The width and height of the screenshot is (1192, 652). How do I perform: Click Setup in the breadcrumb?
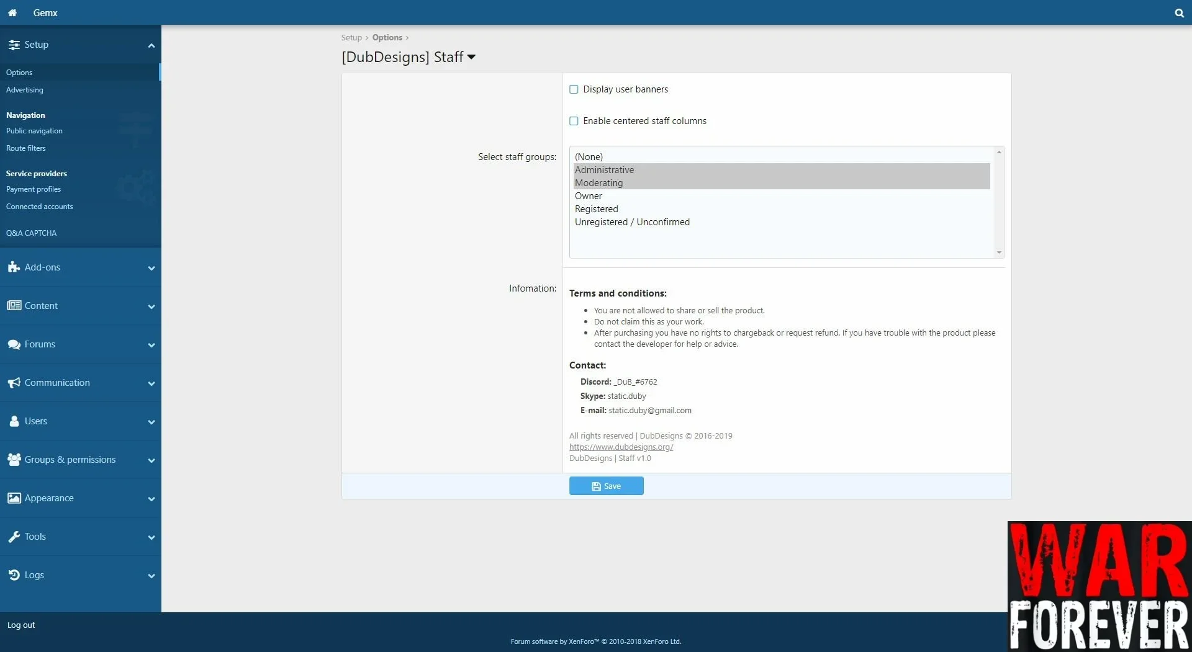351,38
